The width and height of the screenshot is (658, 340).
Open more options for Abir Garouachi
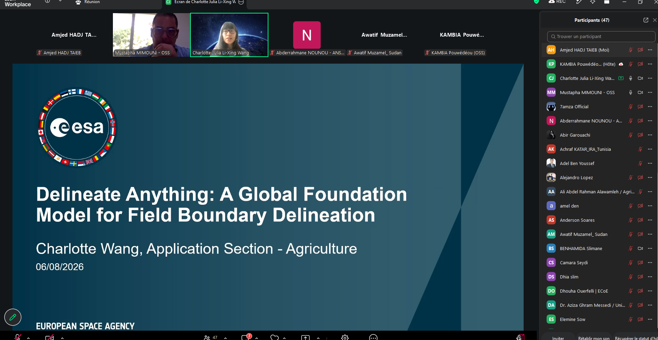(x=650, y=135)
